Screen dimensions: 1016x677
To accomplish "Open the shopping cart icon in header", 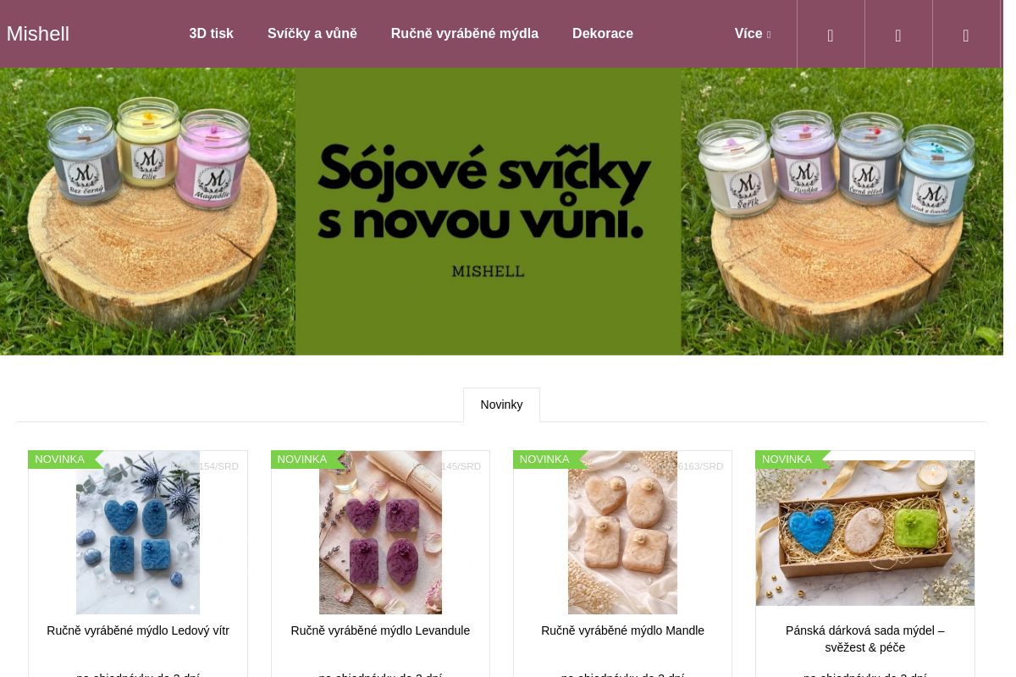I will (x=966, y=34).
